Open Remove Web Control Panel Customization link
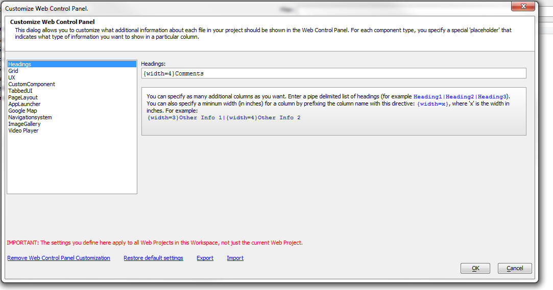 (x=59, y=258)
